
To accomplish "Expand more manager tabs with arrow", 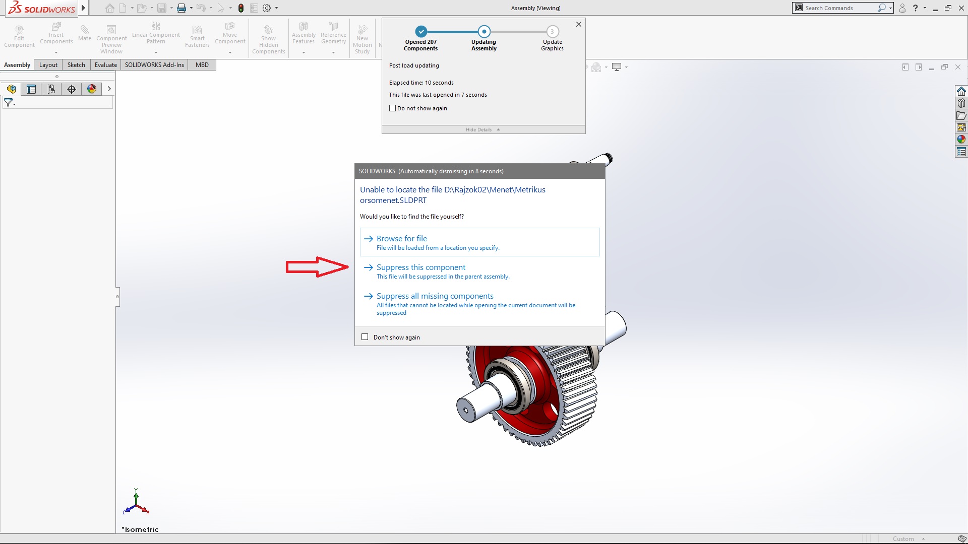I will [x=109, y=89].
